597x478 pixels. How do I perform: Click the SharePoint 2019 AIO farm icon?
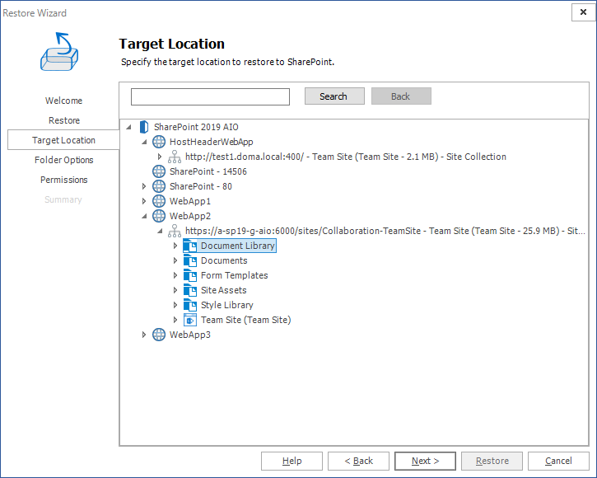[x=144, y=127]
